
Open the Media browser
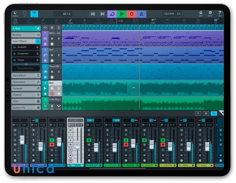[15, 14]
